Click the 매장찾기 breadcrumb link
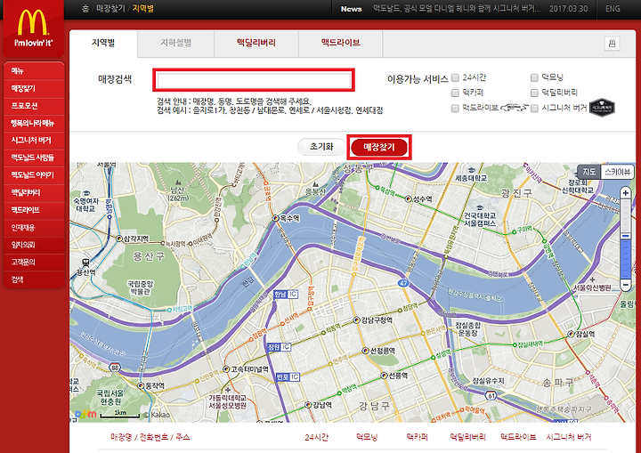Screen dimensions: 641x453 point(110,9)
